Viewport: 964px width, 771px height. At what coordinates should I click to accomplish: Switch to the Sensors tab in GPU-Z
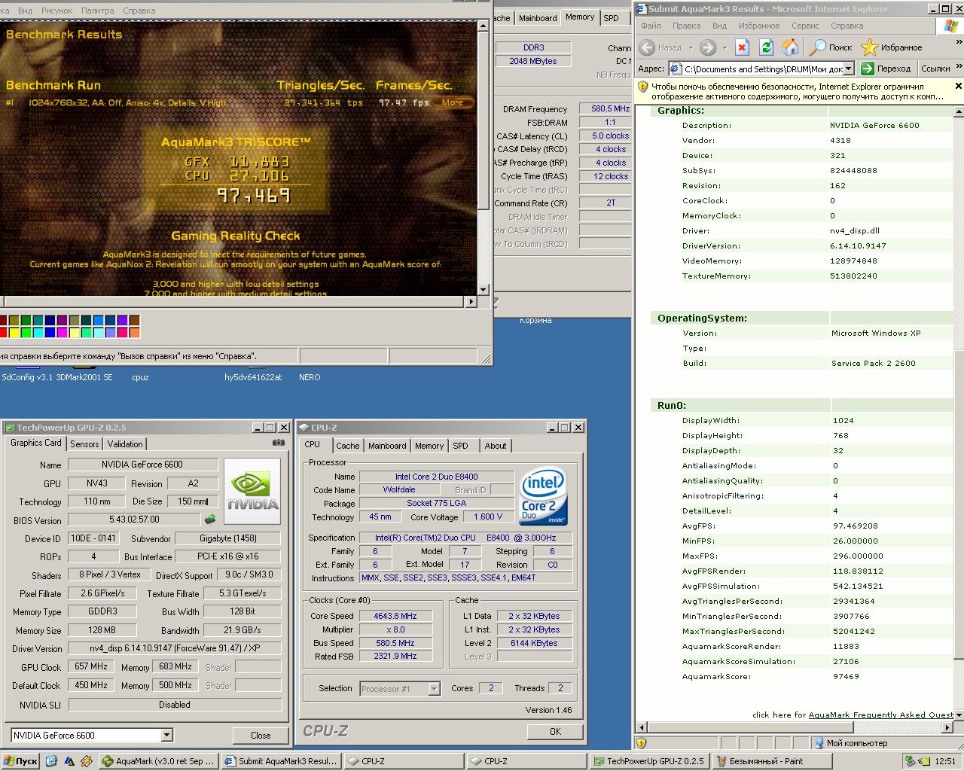point(85,444)
